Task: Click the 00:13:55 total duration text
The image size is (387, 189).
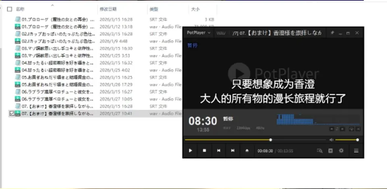Action: coord(285,151)
